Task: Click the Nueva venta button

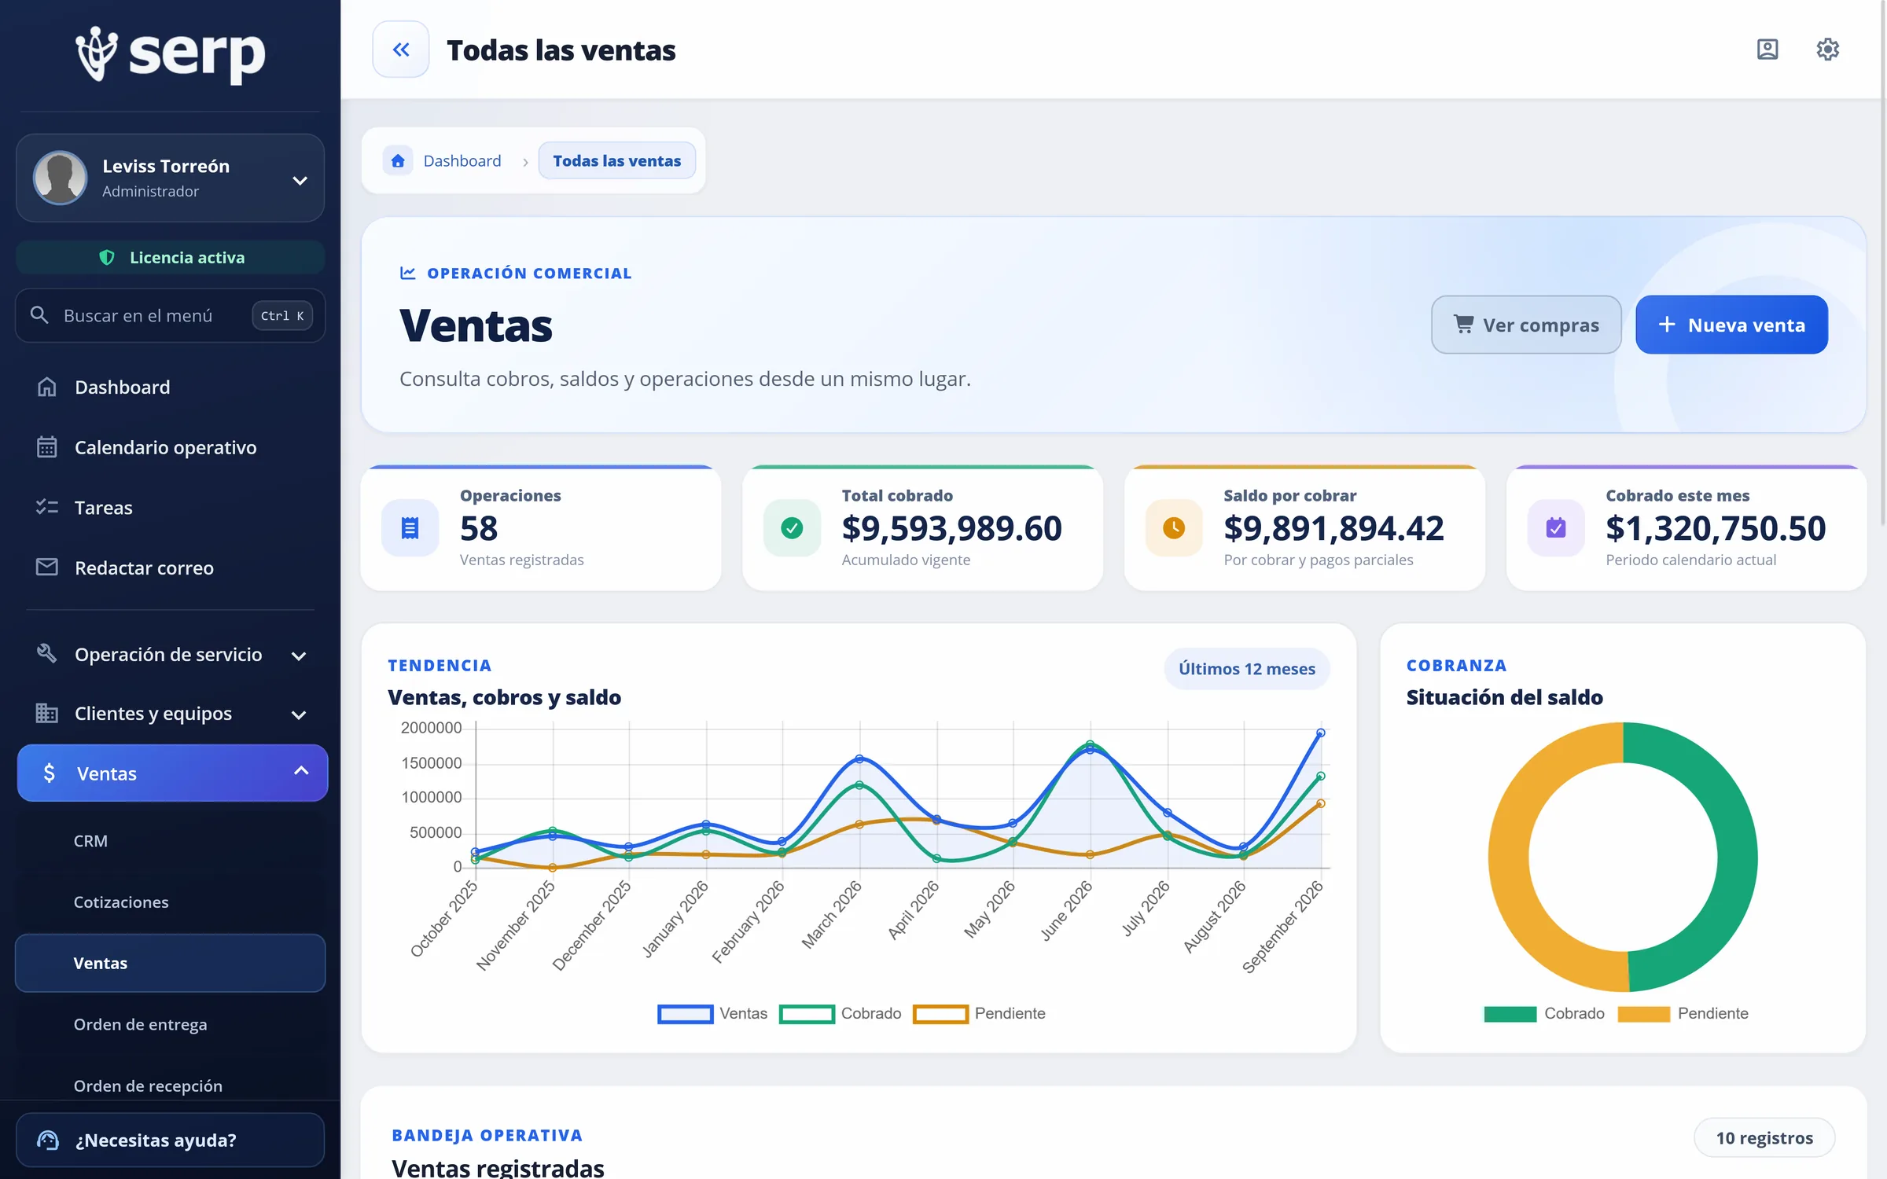Action: tap(1731, 325)
